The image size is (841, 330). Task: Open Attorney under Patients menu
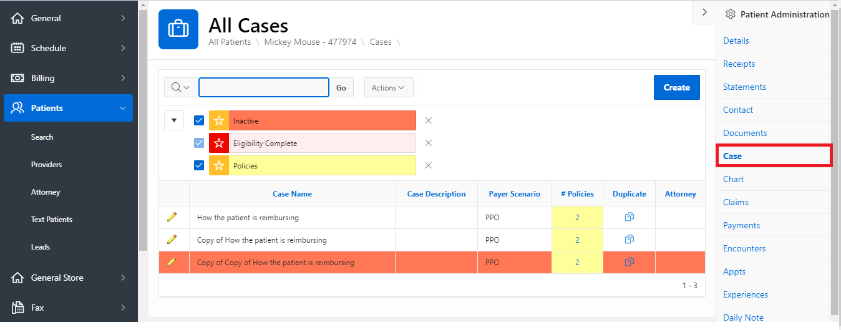click(46, 192)
